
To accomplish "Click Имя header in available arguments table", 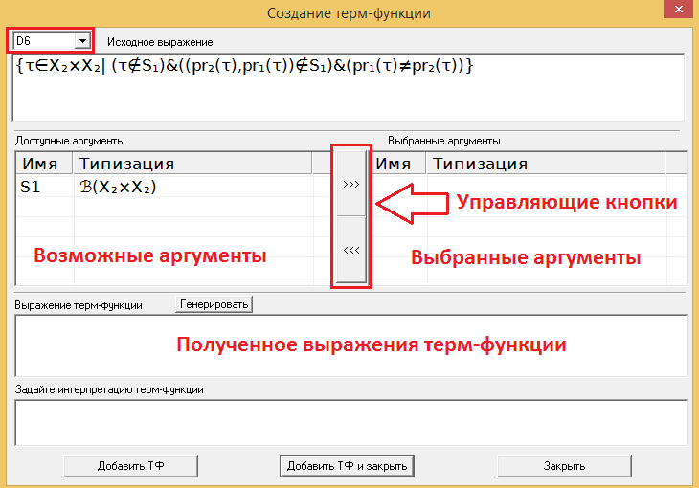I will coord(45,164).
